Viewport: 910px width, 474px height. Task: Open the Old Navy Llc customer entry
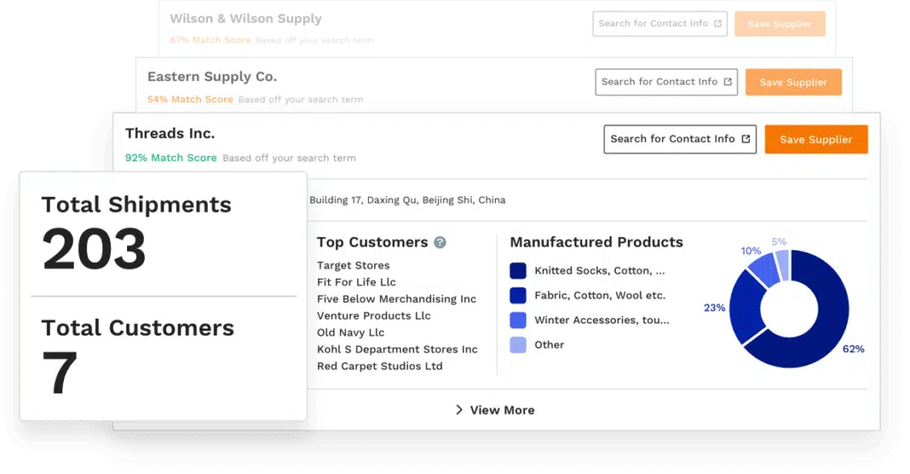coord(350,333)
